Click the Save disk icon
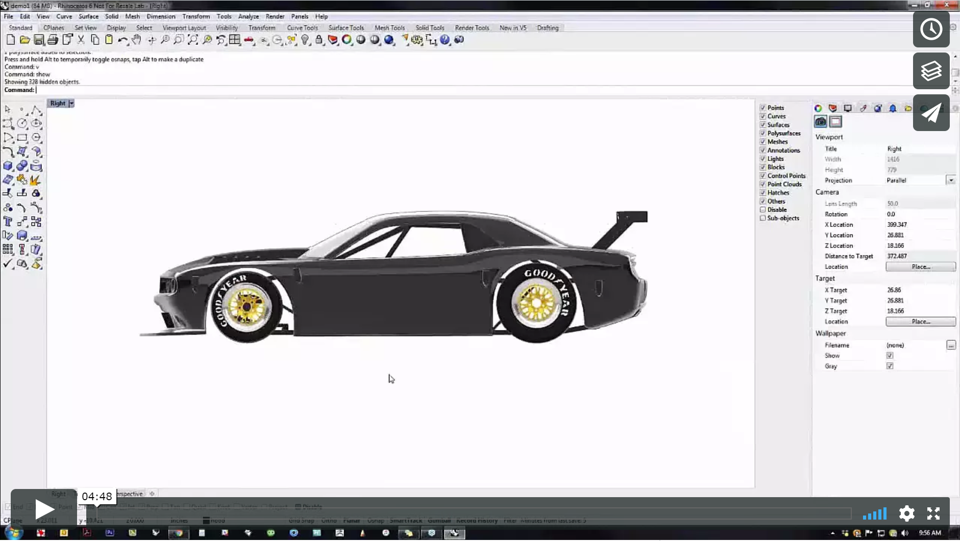960x541 pixels. pyautogui.click(x=39, y=40)
